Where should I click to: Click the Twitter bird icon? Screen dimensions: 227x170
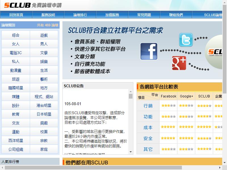(186, 40)
